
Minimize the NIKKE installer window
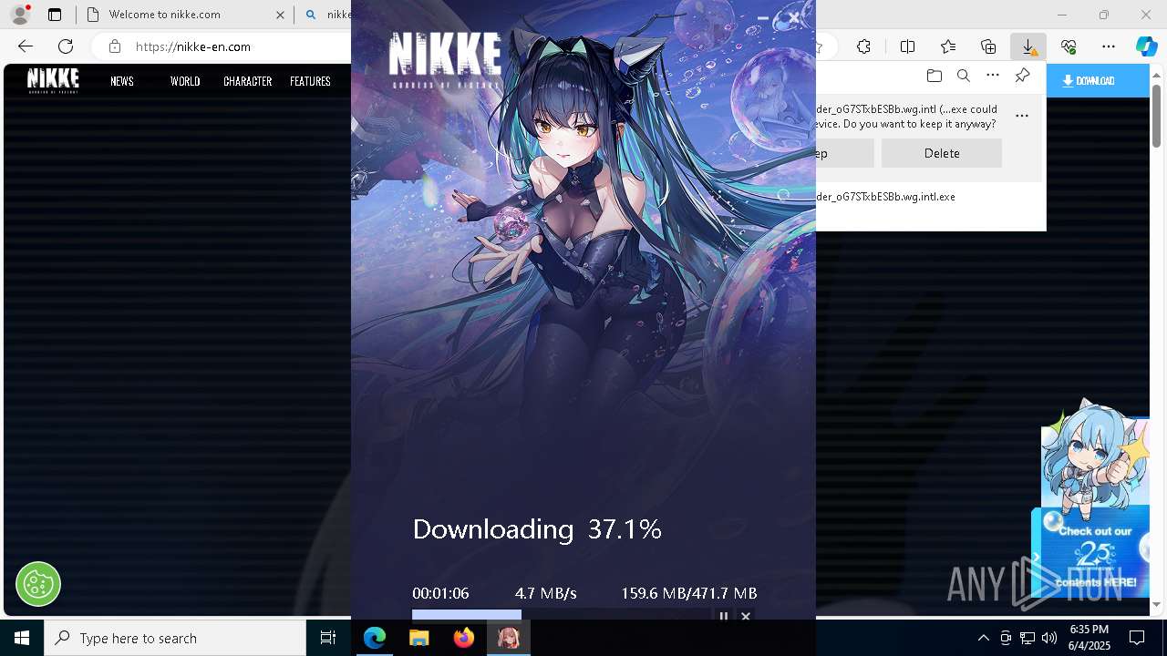coord(763,17)
